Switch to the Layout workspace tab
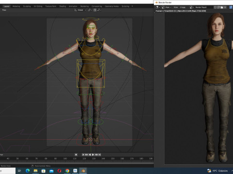This screenshot has width=233, height=174. (x=7, y=6)
